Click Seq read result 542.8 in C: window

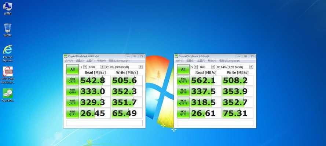[95, 80]
